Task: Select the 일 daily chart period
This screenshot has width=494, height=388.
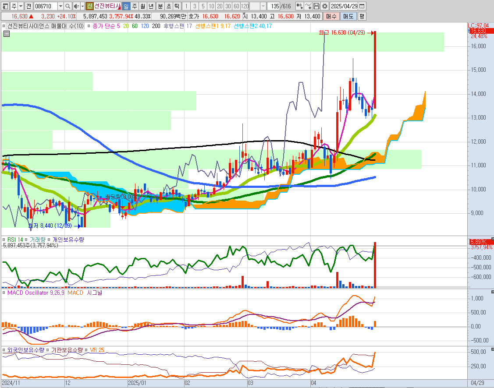Action: (126, 6)
